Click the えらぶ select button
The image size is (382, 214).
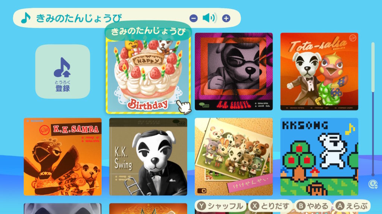point(352,206)
